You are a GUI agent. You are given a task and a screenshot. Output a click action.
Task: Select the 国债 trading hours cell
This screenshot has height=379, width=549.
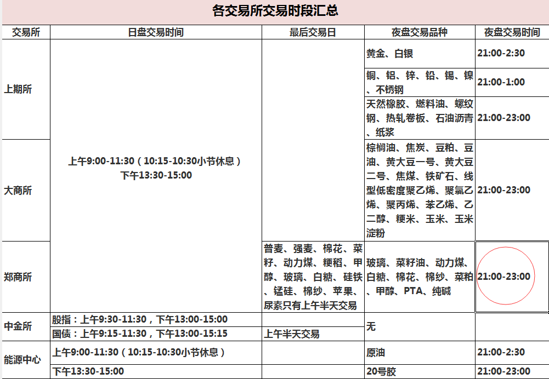(156, 334)
